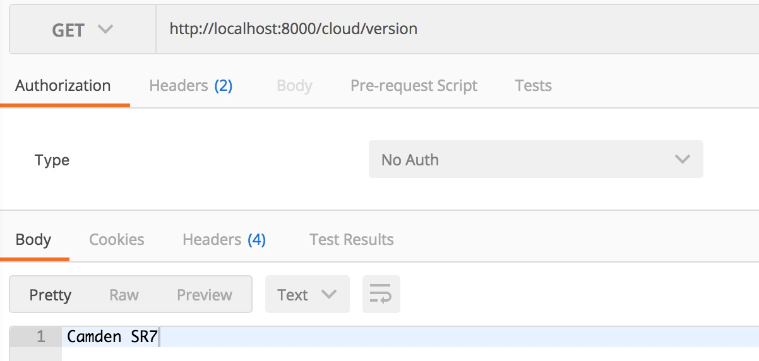Open the Text format dropdown
This screenshot has height=361, width=759.
coord(307,295)
